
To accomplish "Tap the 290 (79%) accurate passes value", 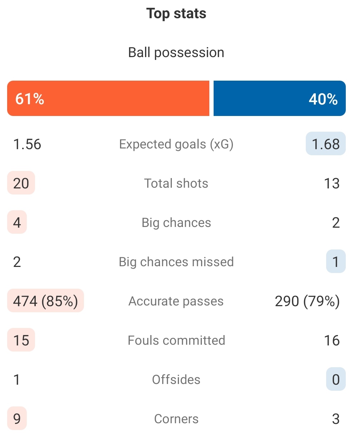I will [x=307, y=301].
